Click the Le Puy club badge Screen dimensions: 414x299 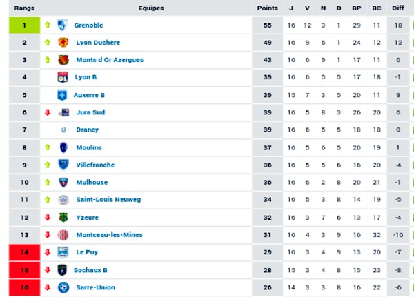(x=63, y=252)
